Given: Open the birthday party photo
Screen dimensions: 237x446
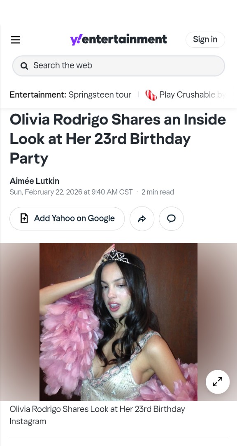Looking at the screenshot, I should (118, 322).
